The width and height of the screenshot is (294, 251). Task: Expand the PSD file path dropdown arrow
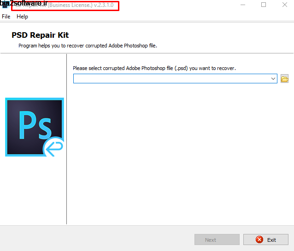[273, 79]
